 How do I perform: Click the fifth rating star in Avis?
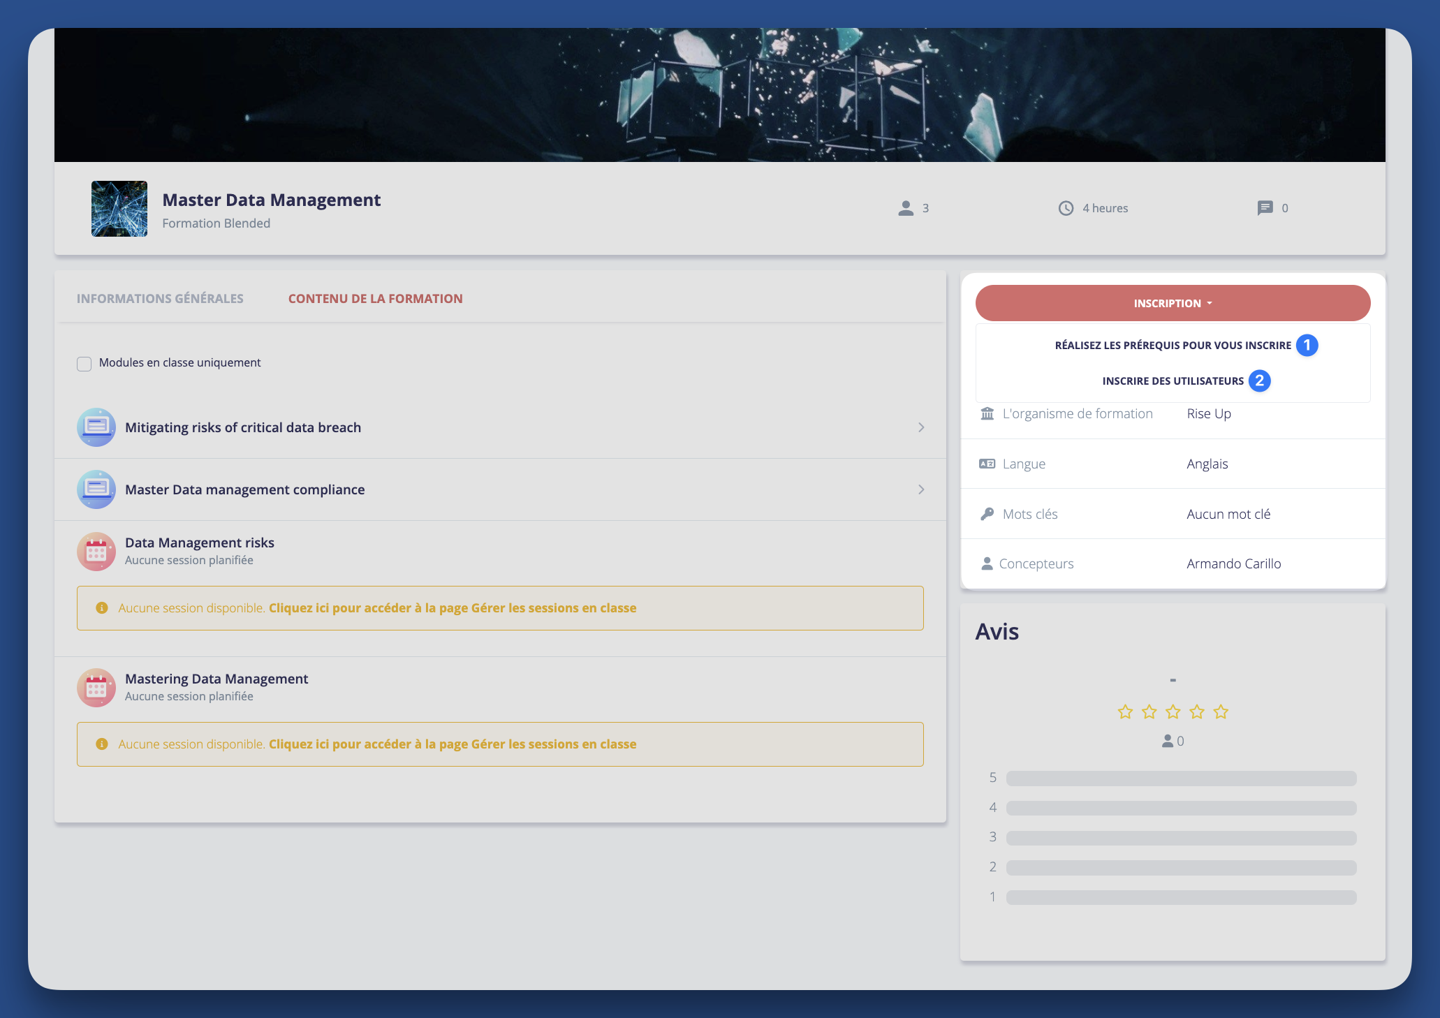(1221, 712)
